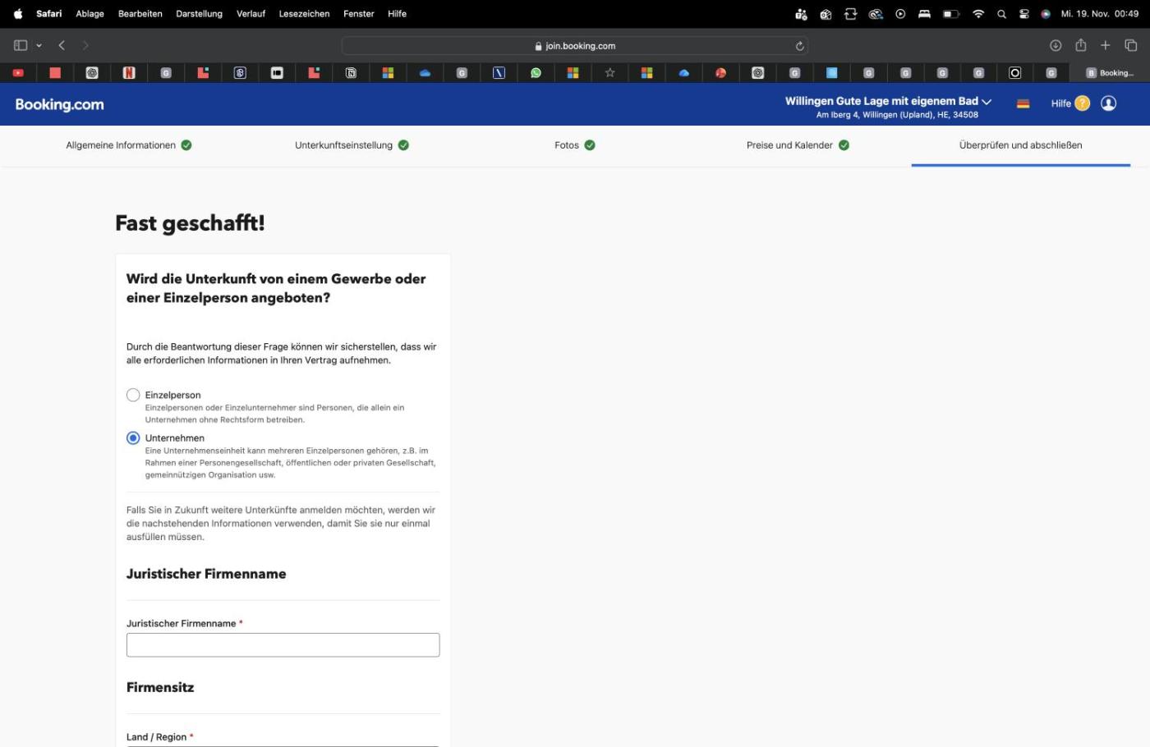
Task: Open a new tab with the plus icon
Action: pos(1106,45)
